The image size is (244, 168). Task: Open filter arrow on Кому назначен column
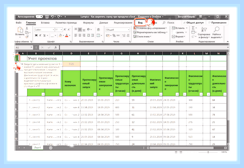(78, 94)
